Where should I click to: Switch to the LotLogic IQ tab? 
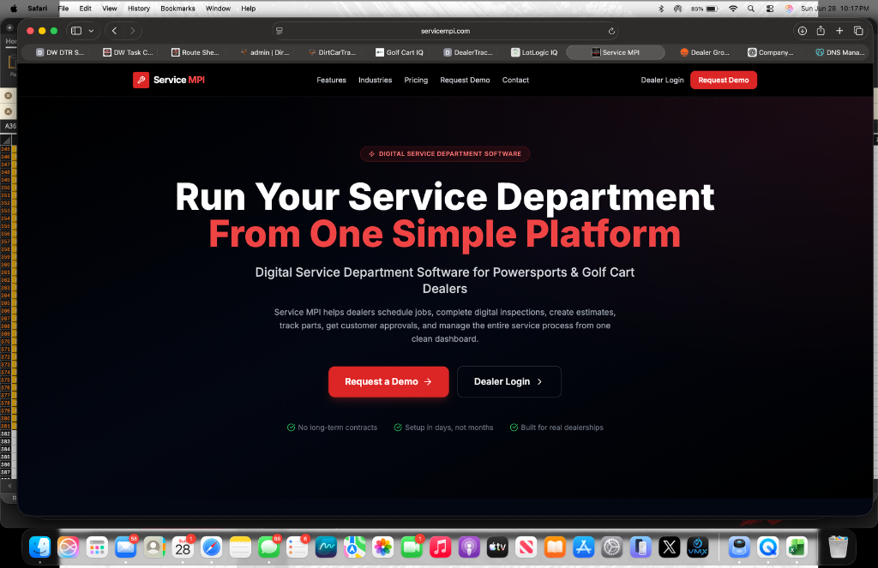tap(535, 52)
